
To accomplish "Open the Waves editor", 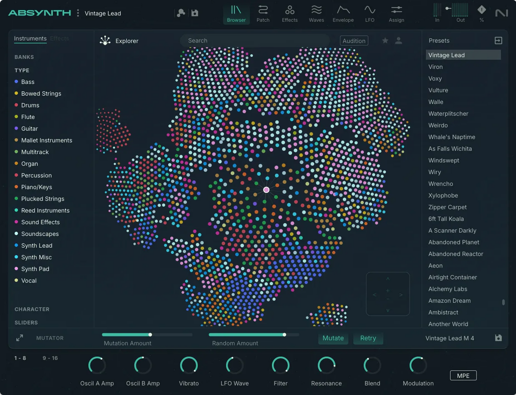I will point(316,13).
